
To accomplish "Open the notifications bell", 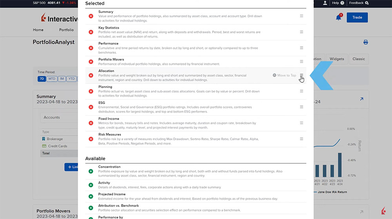I will (x=338, y=18).
